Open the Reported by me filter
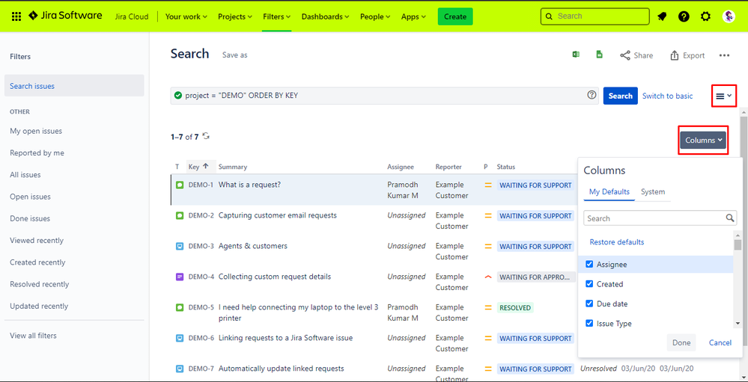The width and height of the screenshot is (748, 382). click(37, 153)
